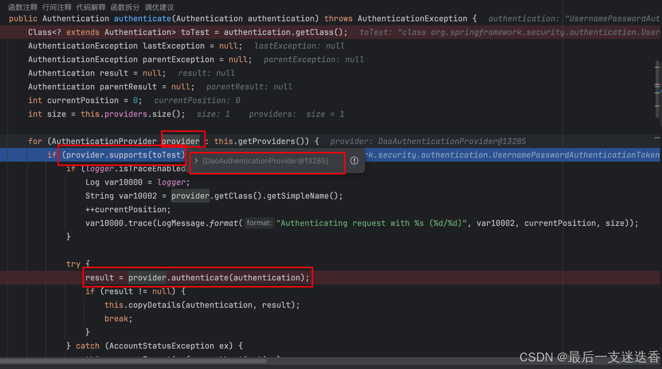Click the 函数拆分 code lens link
This screenshot has width=662, height=369.
pyautogui.click(x=125, y=7)
